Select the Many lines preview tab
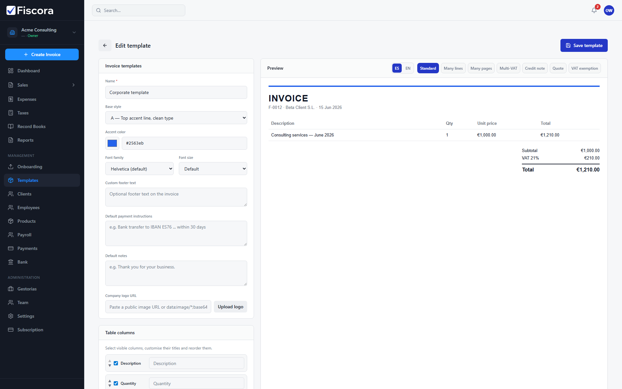Screen dimensions: 622x389 pos(453,68)
